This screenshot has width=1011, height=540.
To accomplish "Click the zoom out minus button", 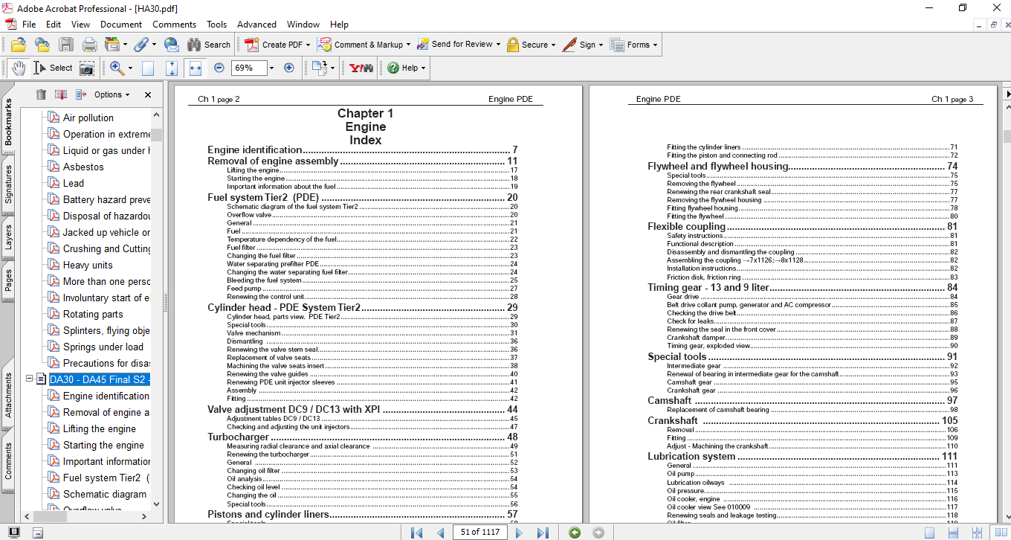I will click(x=219, y=68).
